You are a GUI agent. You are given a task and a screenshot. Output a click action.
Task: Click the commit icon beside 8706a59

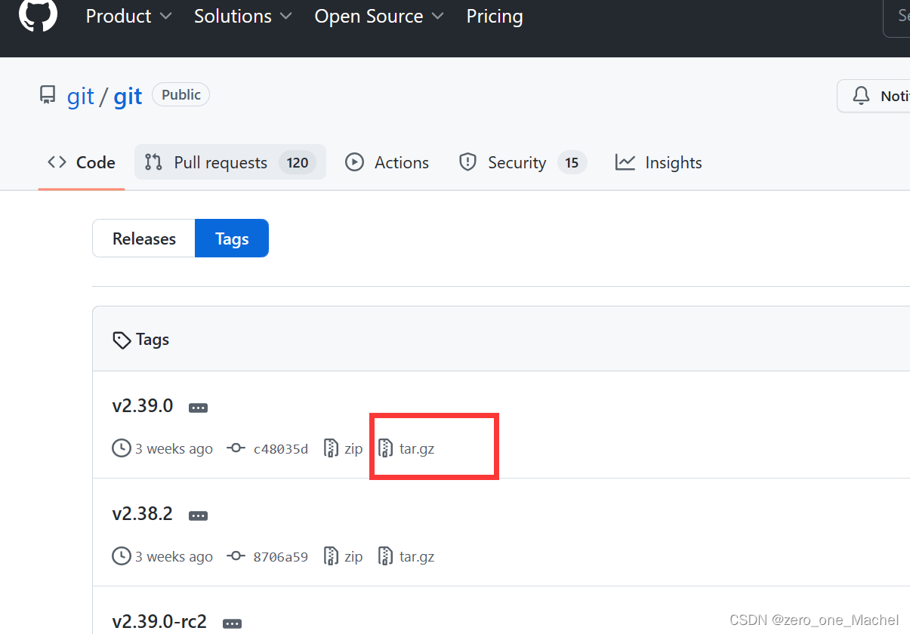click(236, 556)
